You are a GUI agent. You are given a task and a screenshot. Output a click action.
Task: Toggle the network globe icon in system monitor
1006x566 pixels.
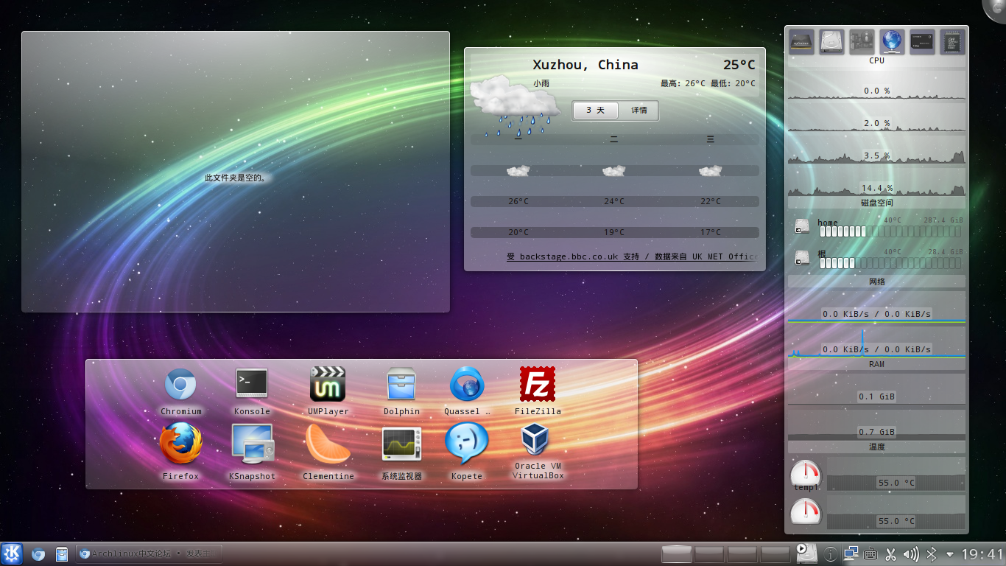892,41
